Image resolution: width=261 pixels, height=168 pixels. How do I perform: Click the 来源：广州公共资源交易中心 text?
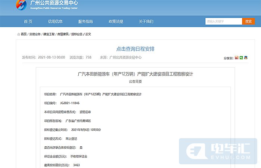(x=121, y=57)
